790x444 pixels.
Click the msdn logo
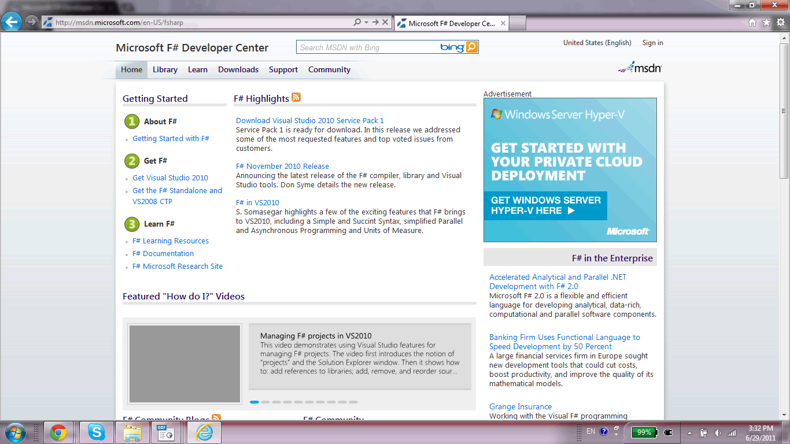coord(640,68)
